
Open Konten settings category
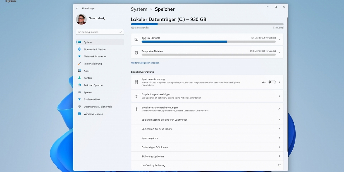(100, 78)
